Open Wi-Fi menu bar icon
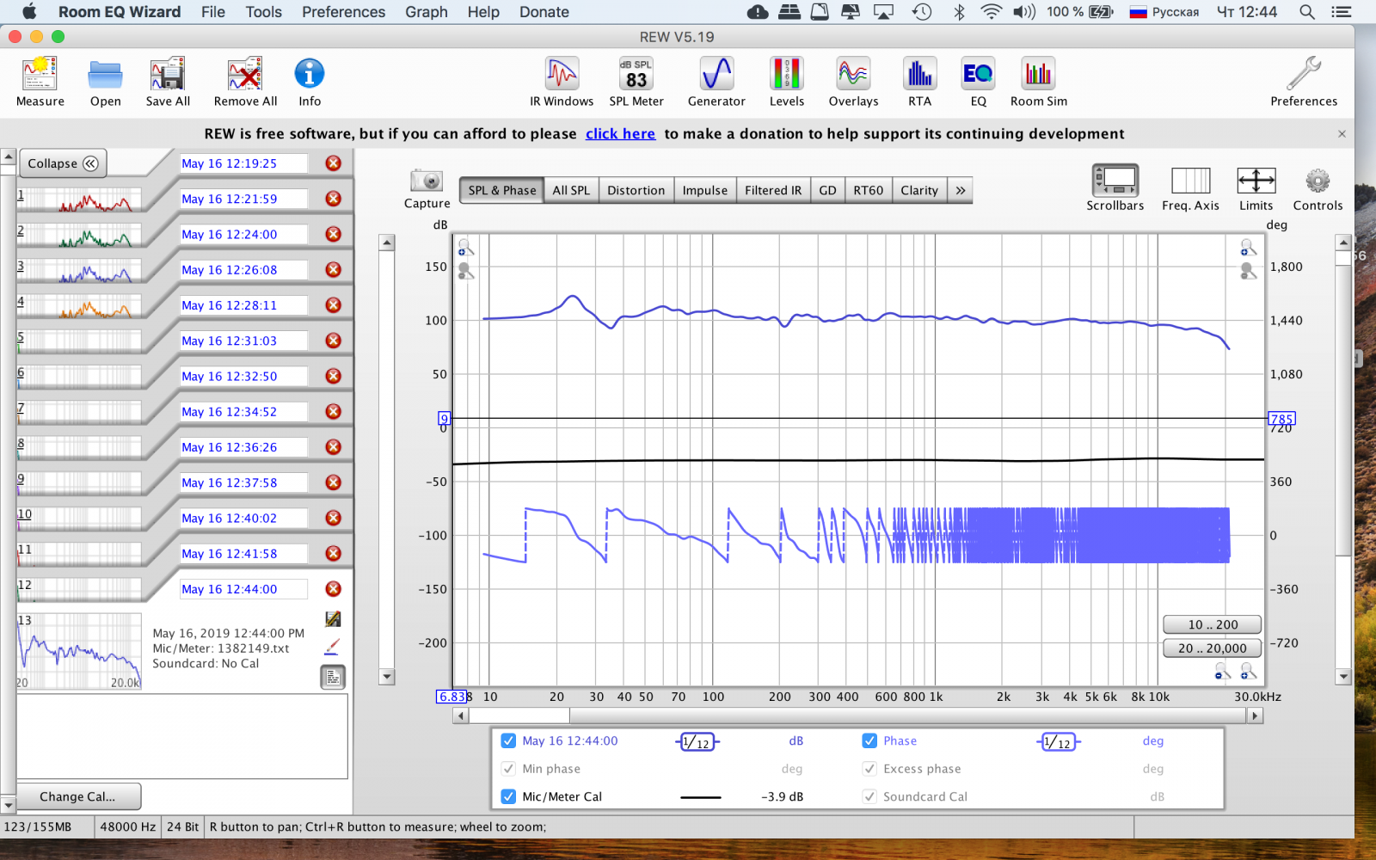The width and height of the screenshot is (1376, 860). tap(991, 12)
